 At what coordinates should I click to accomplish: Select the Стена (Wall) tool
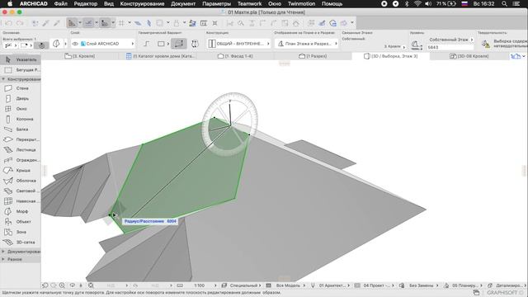(21, 88)
